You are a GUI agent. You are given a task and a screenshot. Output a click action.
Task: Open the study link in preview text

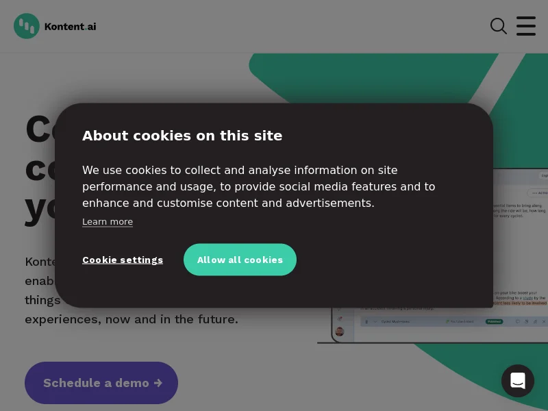coord(527,298)
